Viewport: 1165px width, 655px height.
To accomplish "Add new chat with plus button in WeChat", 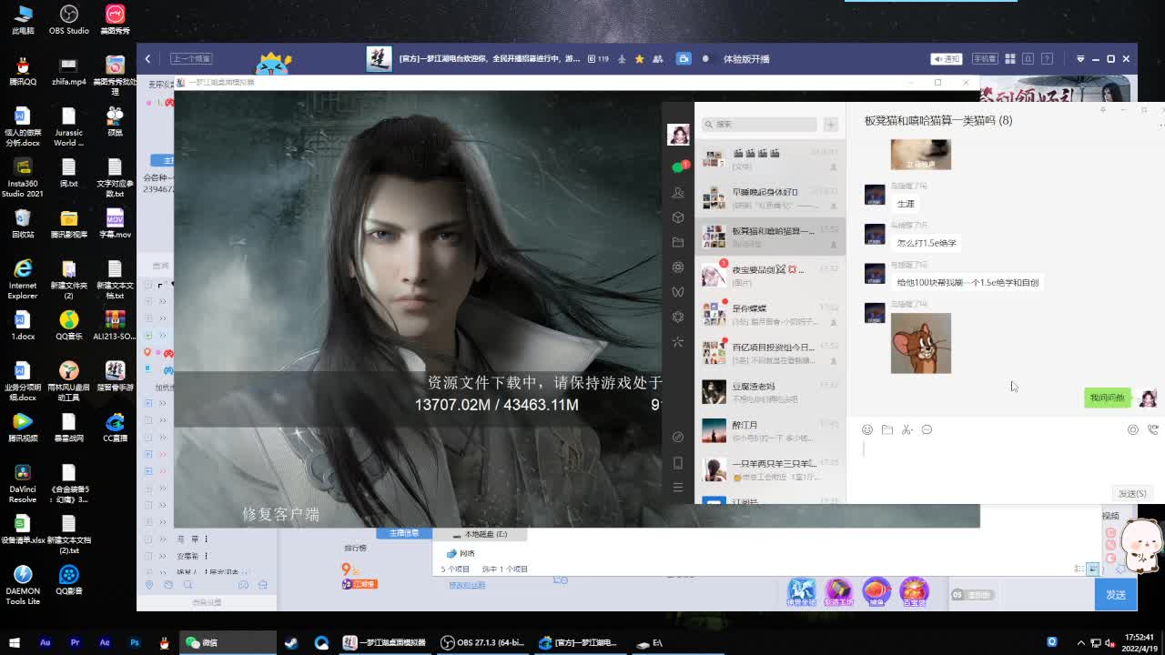I will 830,124.
